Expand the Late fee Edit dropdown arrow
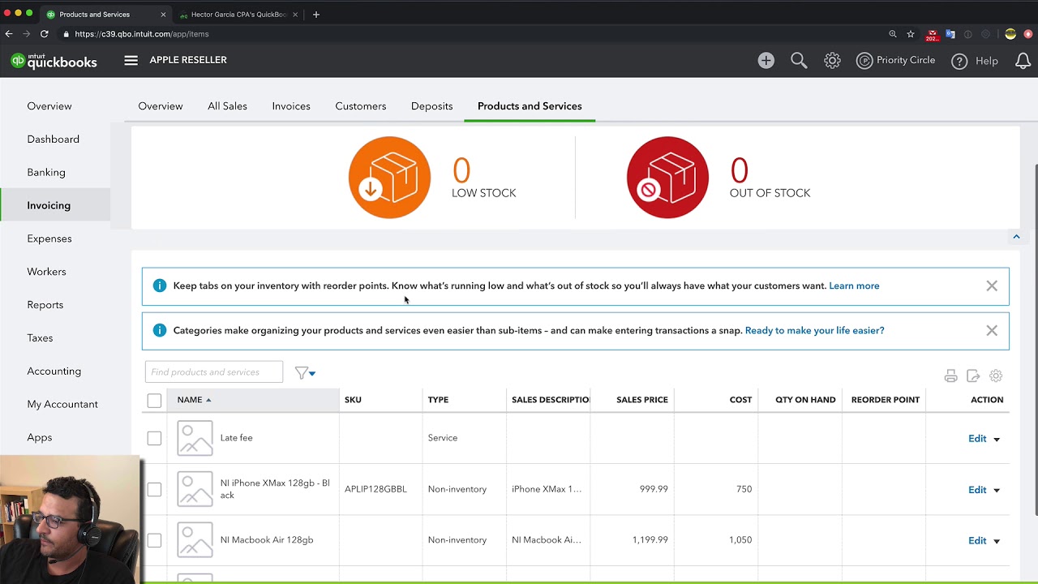 pyautogui.click(x=997, y=440)
